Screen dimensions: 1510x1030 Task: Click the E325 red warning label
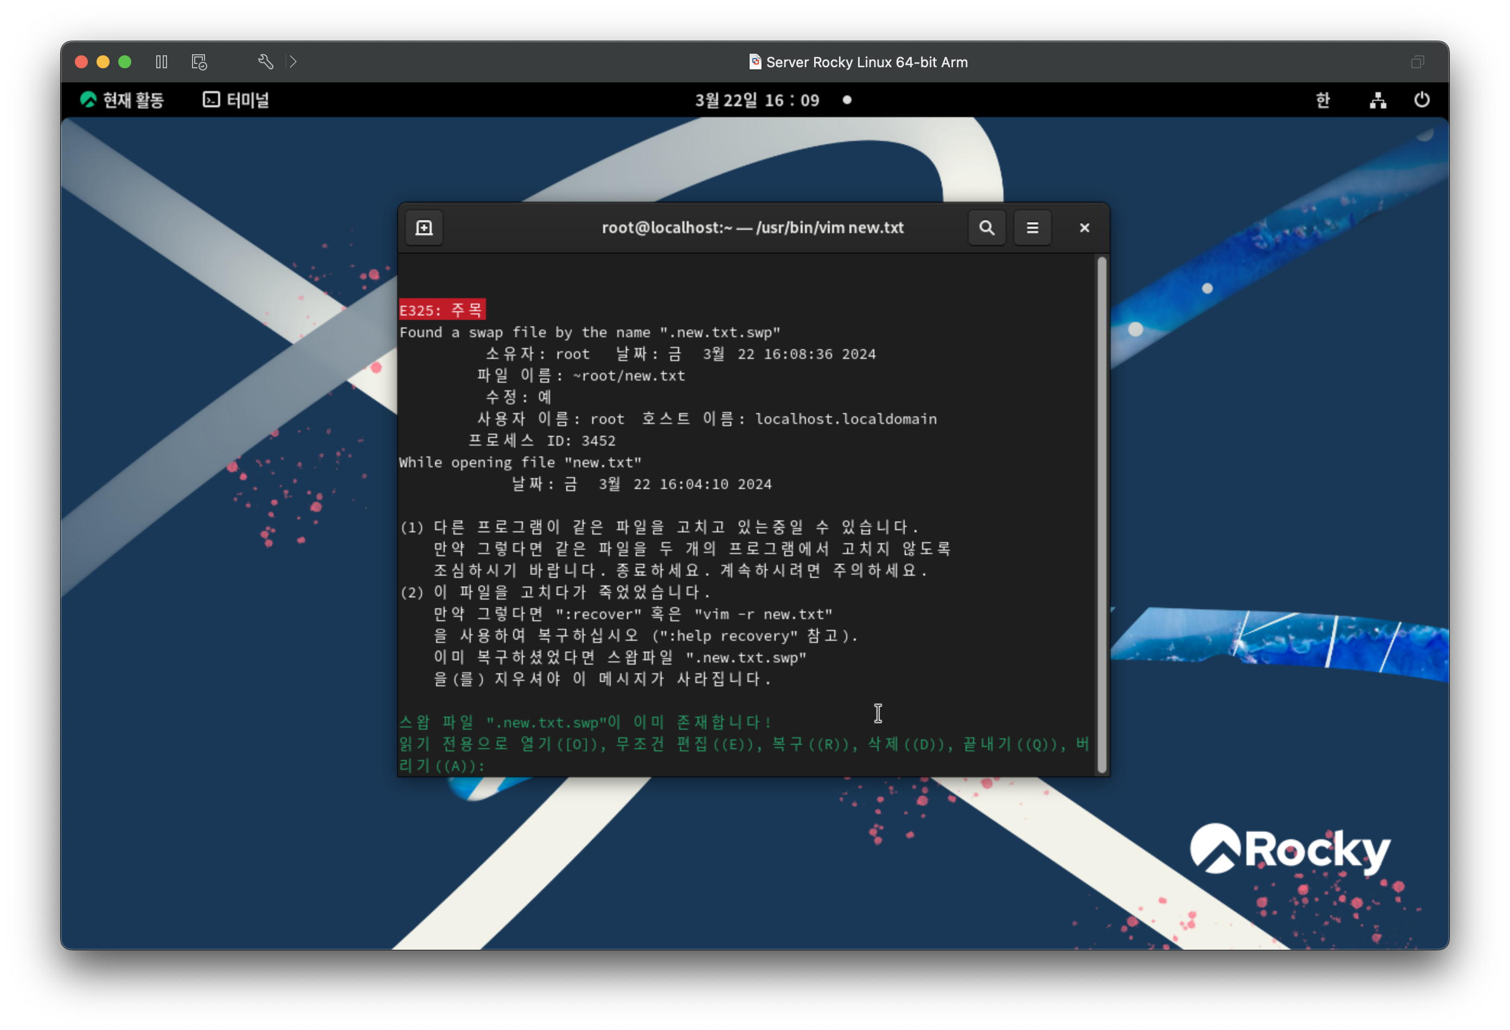tap(442, 310)
